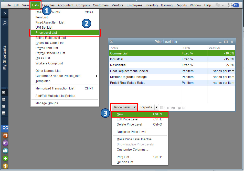Image resolution: width=244 pixels, height=171 pixels.
Task: Expand Customer & Vendor Profile Lists submenu
Action: tap(65, 76)
